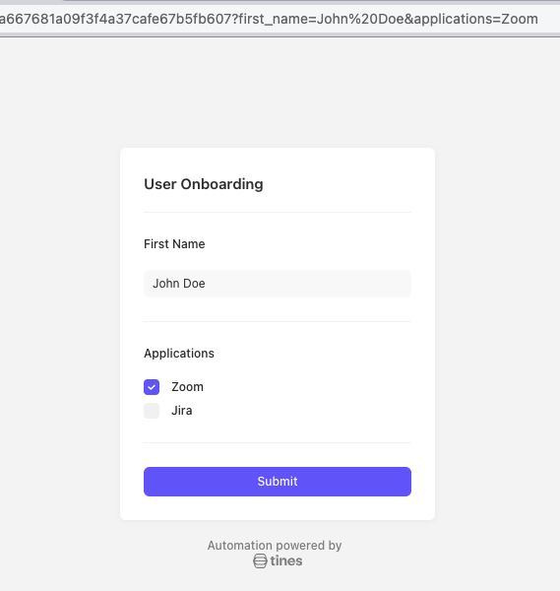This screenshot has width=560, height=591.
Task: Click the Tines logo icon
Action: coord(260,560)
